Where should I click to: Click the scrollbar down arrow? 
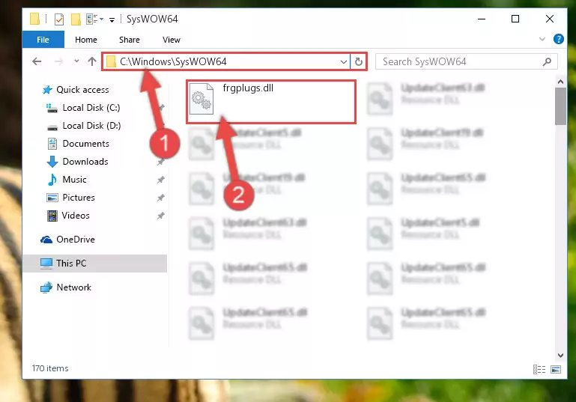click(x=560, y=356)
